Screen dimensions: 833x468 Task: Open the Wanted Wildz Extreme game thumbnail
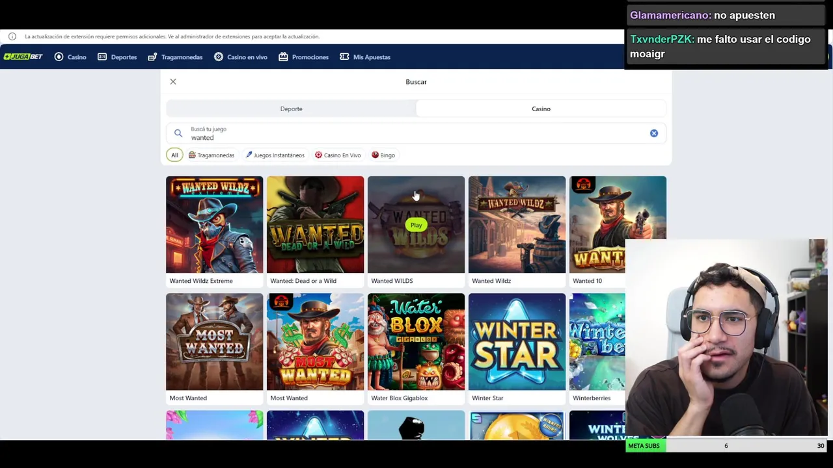tap(214, 224)
